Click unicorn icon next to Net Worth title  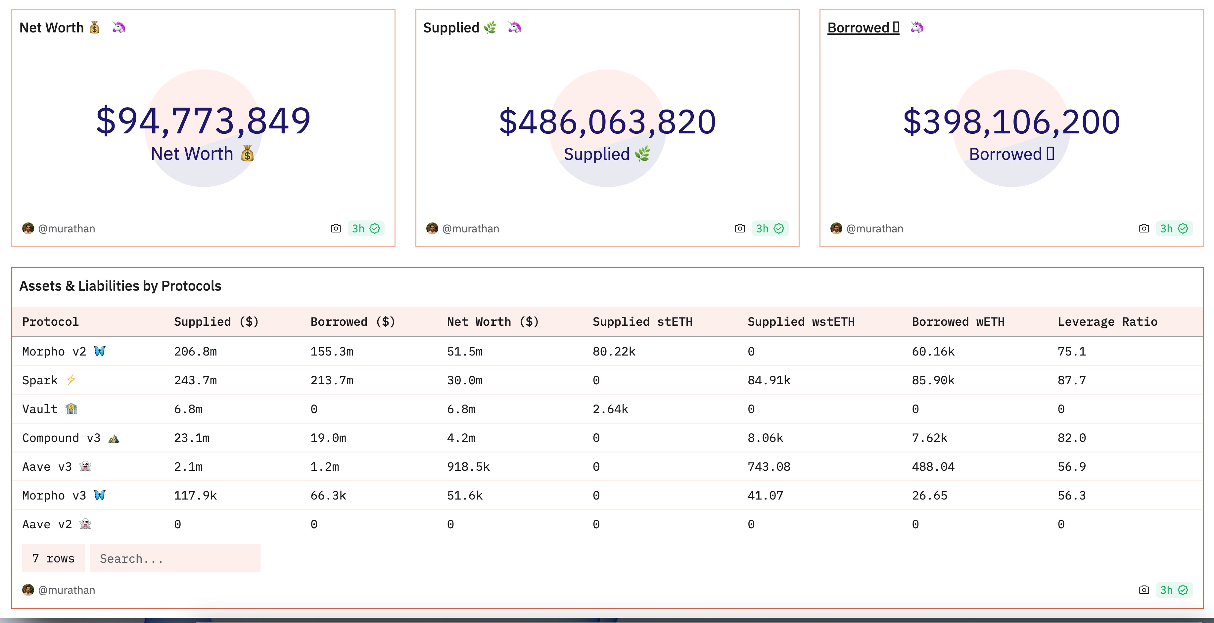pos(118,28)
